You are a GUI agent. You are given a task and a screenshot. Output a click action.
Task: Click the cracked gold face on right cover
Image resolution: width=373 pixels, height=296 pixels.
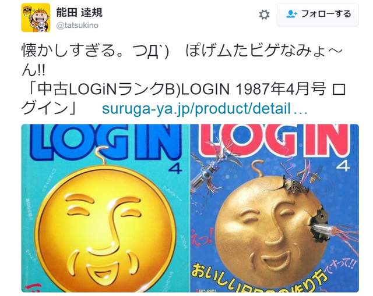(270, 231)
